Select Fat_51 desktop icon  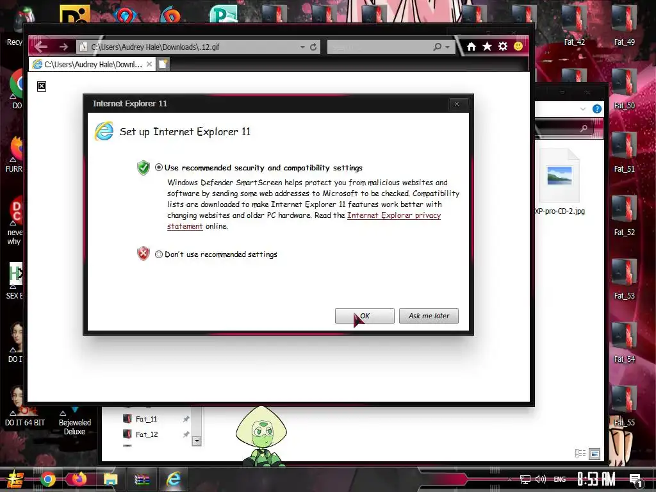(x=624, y=152)
